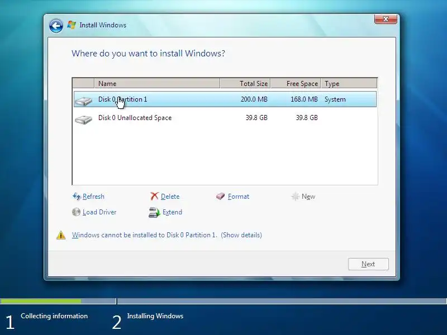
Task: Click the Installing Windows step label
Action: (x=155, y=316)
